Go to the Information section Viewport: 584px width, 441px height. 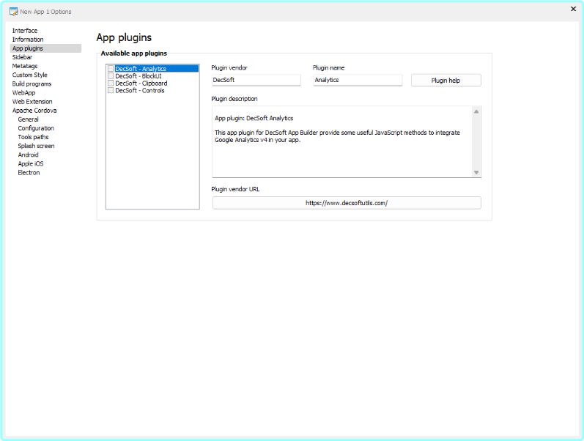click(x=28, y=40)
